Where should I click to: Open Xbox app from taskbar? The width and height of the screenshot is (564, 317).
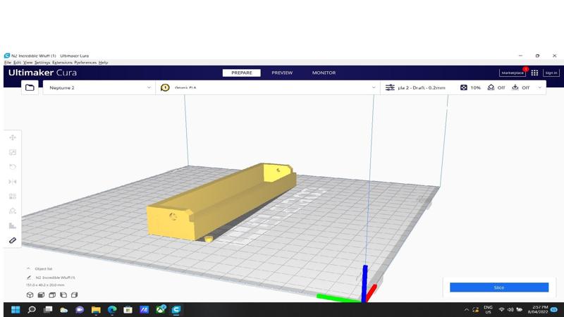pos(161,309)
